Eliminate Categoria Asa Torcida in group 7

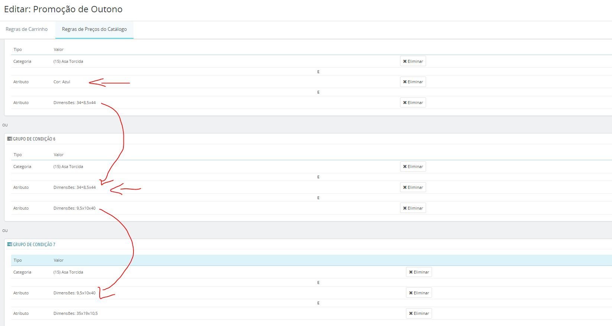tap(419, 272)
